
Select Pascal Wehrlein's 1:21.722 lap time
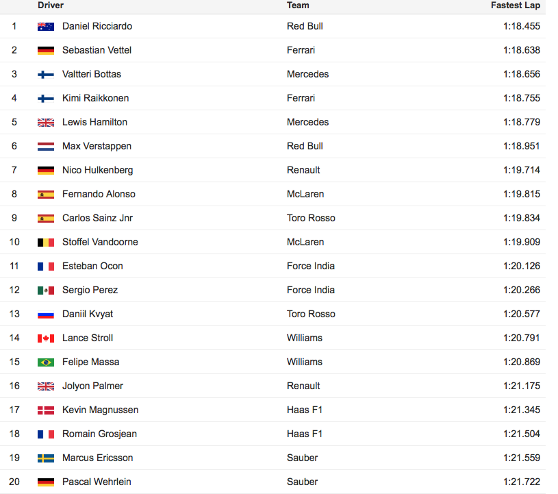click(521, 482)
